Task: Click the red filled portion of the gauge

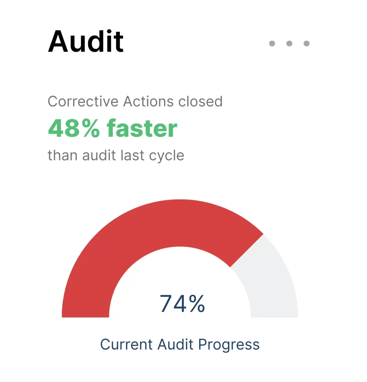Action: click(137, 231)
